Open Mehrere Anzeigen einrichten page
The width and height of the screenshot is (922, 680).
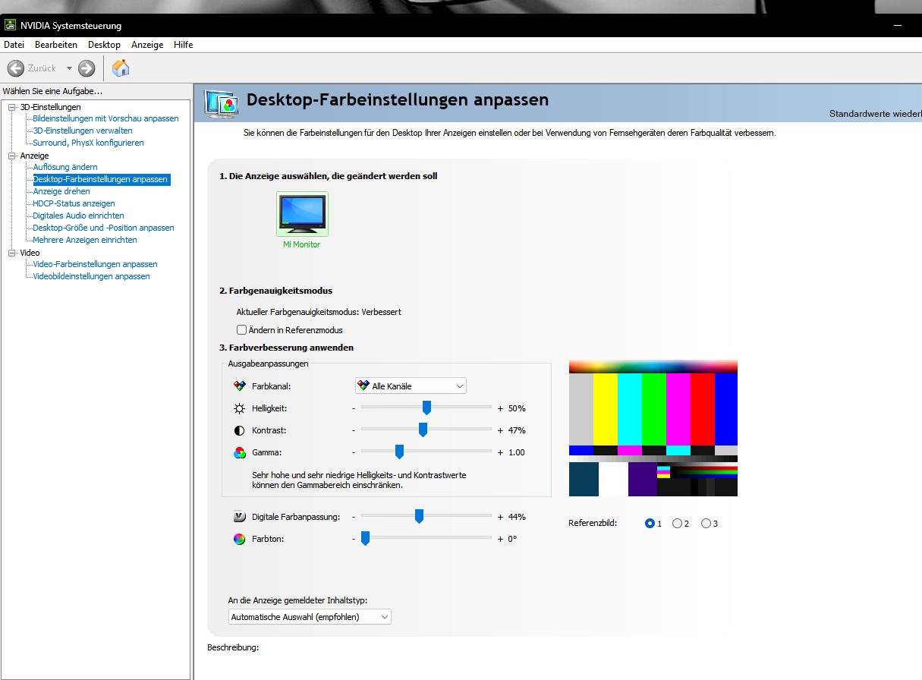tap(85, 240)
